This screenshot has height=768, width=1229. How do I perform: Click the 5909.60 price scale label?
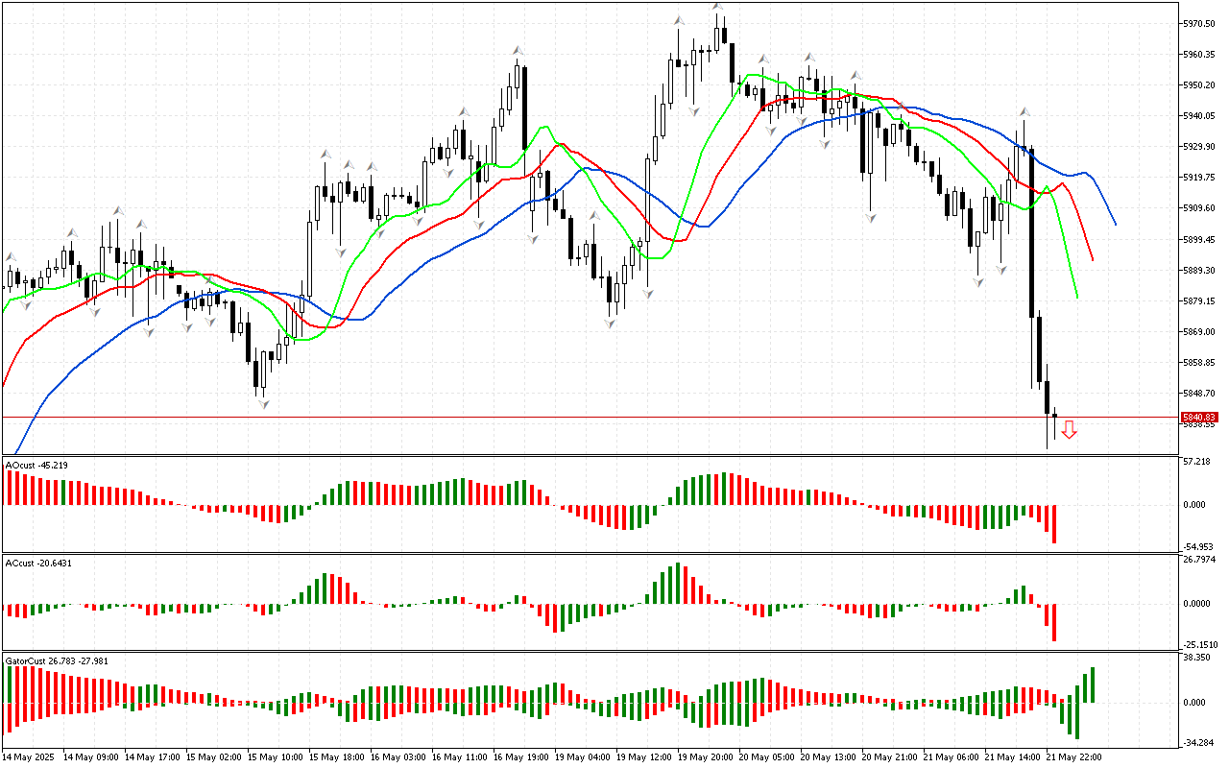[1200, 208]
